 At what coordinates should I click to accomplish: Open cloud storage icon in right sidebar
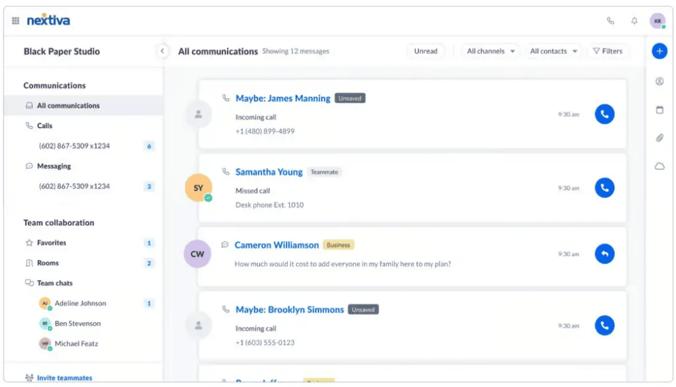659,166
